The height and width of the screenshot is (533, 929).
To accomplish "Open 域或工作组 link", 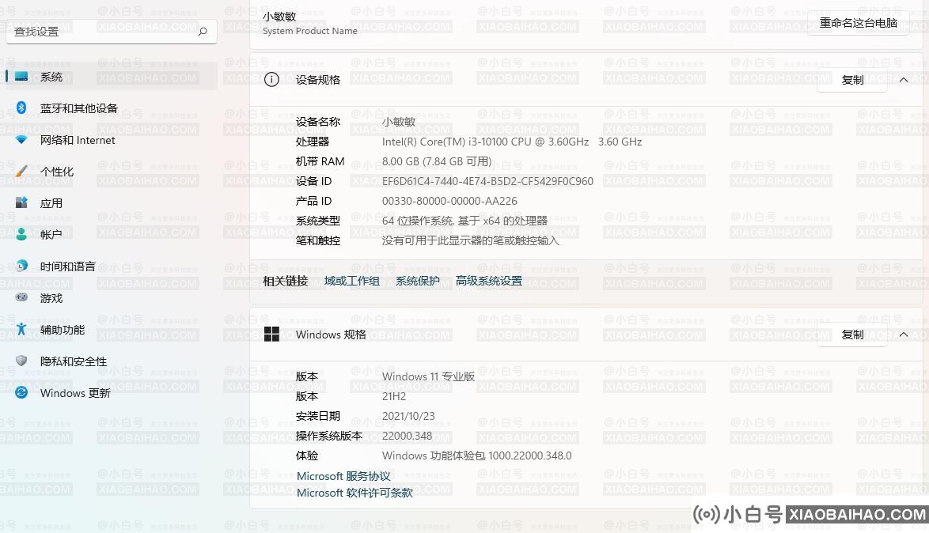I will pos(352,281).
